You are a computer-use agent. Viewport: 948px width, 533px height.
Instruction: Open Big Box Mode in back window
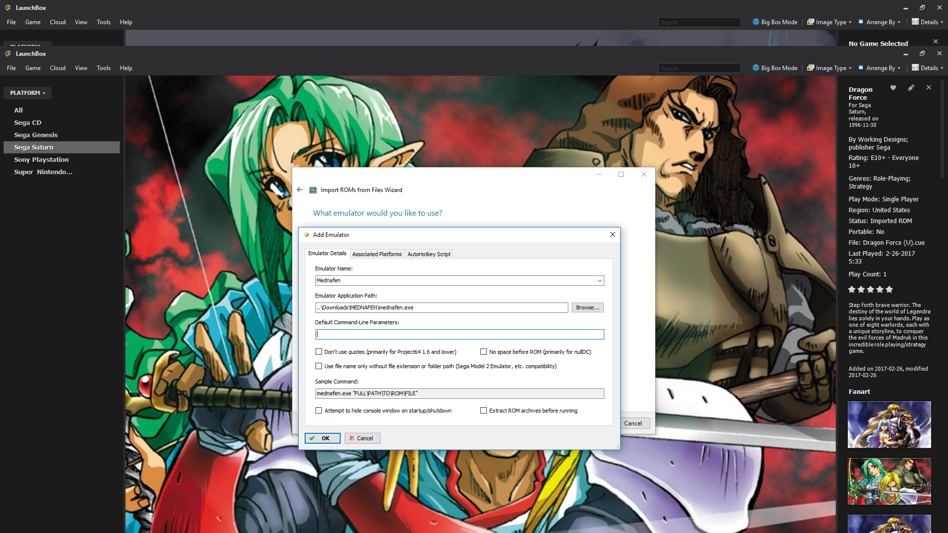[775, 22]
